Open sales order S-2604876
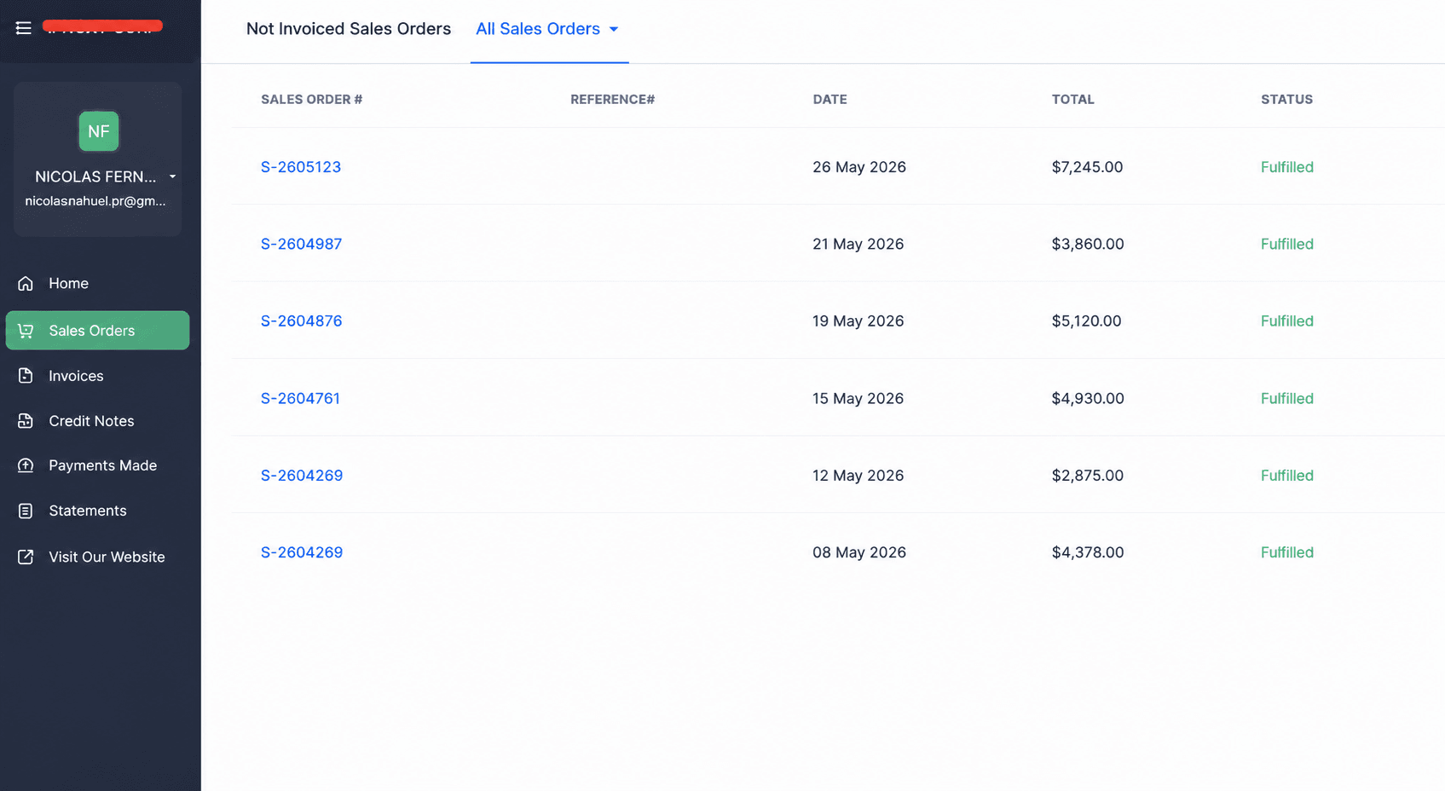The width and height of the screenshot is (1445, 791). click(301, 321)
